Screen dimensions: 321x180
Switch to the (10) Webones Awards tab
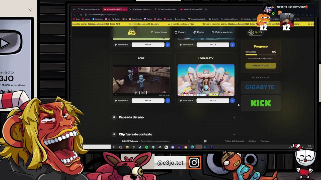coord(89,9)
